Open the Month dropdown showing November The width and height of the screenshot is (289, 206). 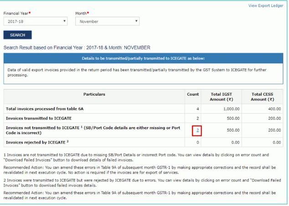pos(107,21)
